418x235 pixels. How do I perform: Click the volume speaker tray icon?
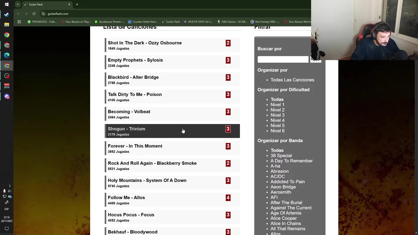coord(9,191)
